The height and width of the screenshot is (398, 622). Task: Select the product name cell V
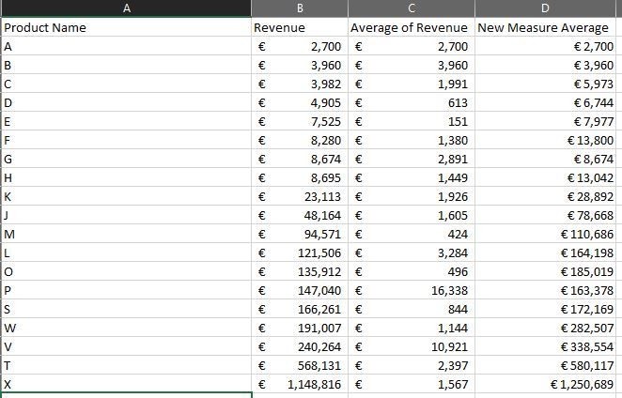tap(126, 346)
